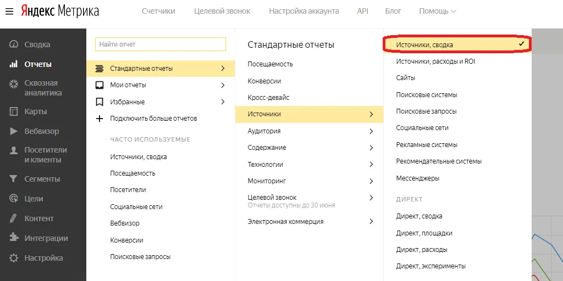Click the Сводка gauge icon
This screenshot has height=281, width=563.
(x=14, y=44)
